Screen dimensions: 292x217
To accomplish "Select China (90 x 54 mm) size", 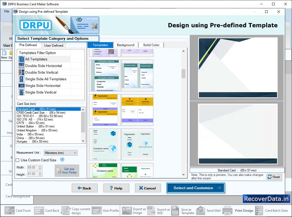I will click(48, 138).
